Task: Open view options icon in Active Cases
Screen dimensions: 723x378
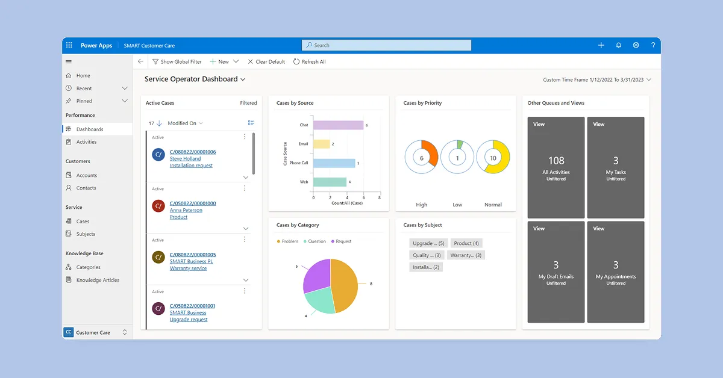Action: click(x=251, y=123)
